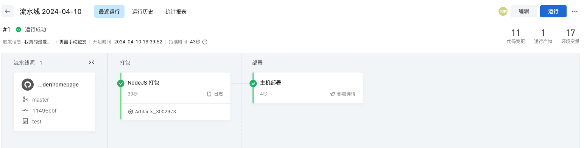Click the user avatar icon
This screenshot has height=148, width=584.
pyautogui.click(x=503, y=11)
